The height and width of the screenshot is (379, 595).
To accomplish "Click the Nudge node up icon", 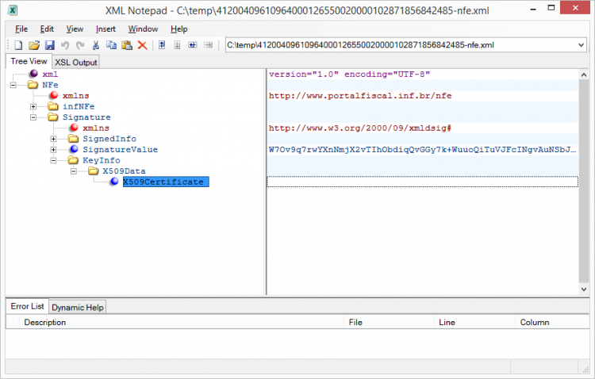I will [x=162, y=45].
